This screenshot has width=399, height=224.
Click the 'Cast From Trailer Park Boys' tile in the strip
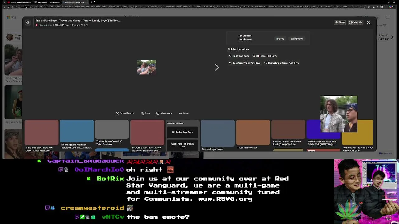coord(182,145)
